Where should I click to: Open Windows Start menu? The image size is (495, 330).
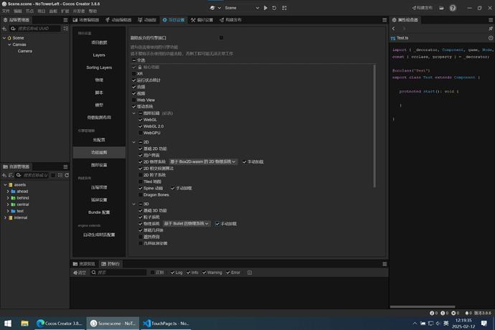point(8,324)
